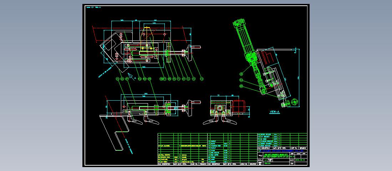Click the TITLE label cell in title block

260,155
